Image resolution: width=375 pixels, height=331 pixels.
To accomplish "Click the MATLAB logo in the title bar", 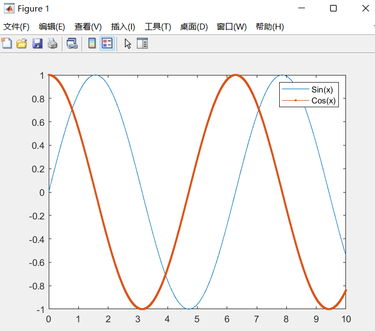I will [x=9, y=9].
